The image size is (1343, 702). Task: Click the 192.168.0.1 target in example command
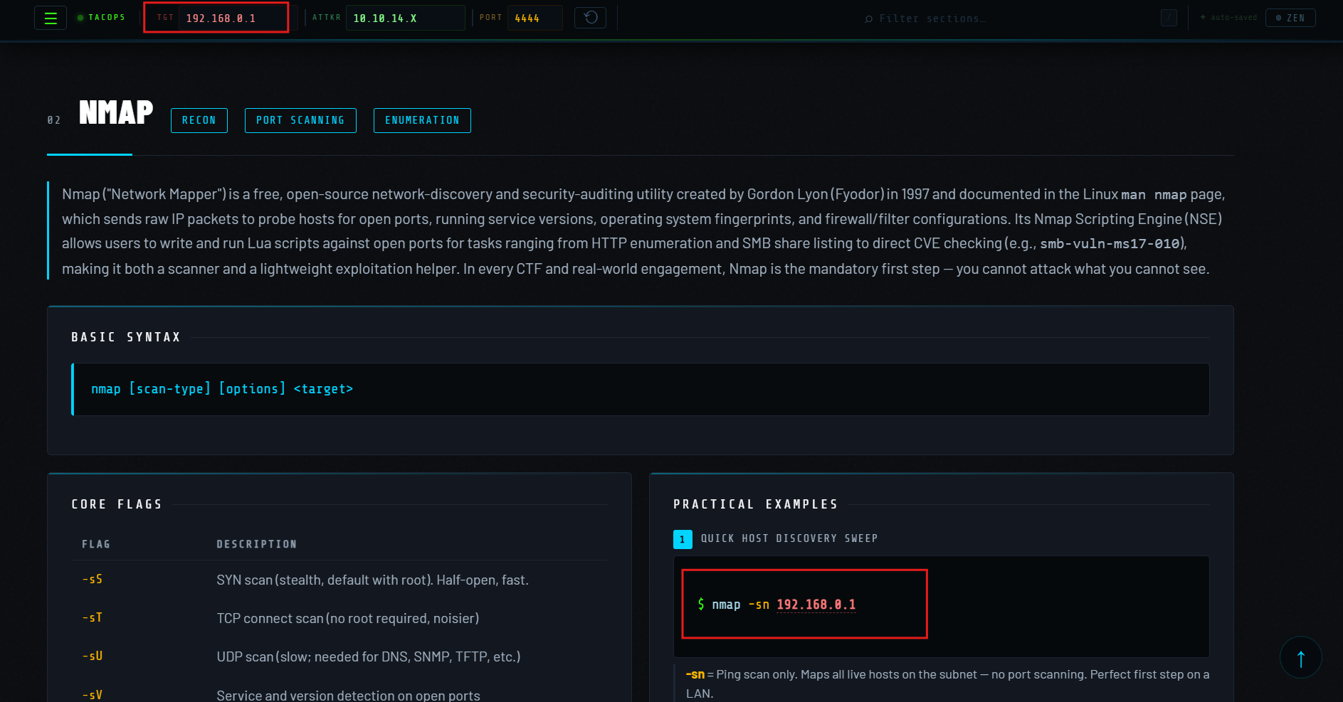coord(816,605)
